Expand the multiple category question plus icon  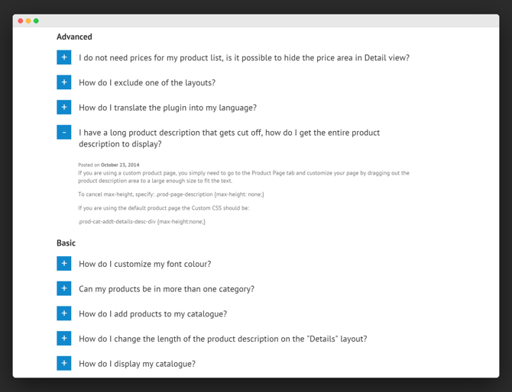pyautogui.click(x=63, y=288)
